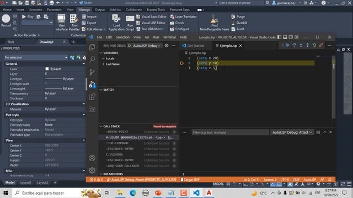Screen dimensions: 353x198
Task: Open VS Code Manage gear icon
Action: [x=92, y=170]
